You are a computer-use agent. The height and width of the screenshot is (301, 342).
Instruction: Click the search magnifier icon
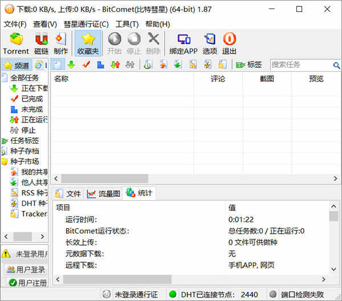coord(336,65)
